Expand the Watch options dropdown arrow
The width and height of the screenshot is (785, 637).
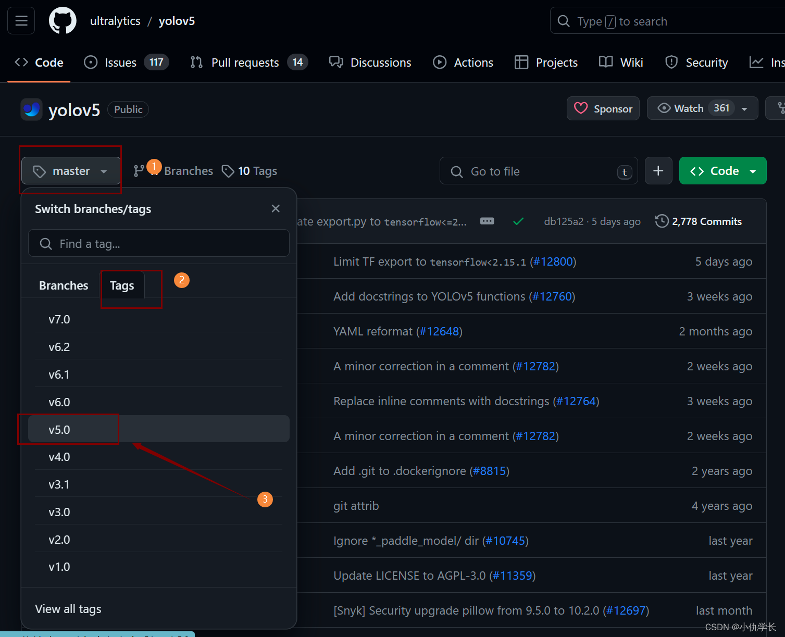click(x=745, y=108)
